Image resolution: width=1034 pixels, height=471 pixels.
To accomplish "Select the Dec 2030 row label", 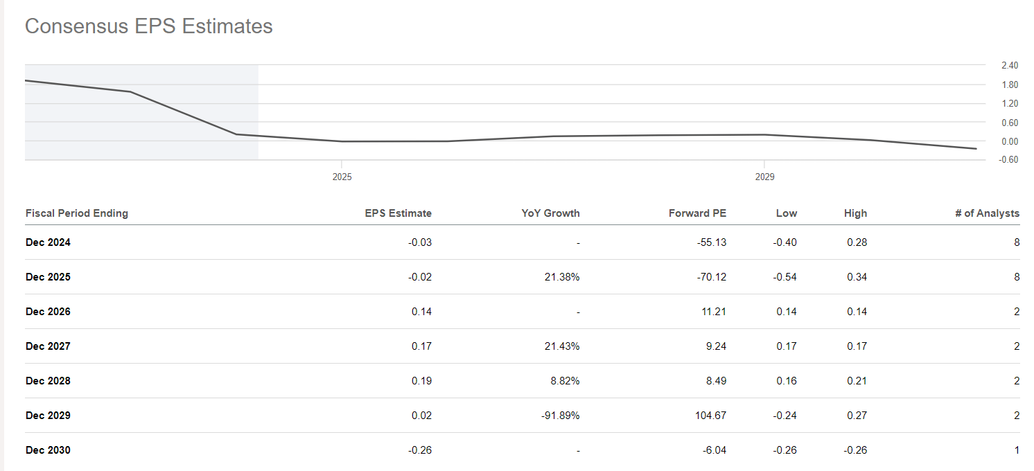I will tap(48, 450).
